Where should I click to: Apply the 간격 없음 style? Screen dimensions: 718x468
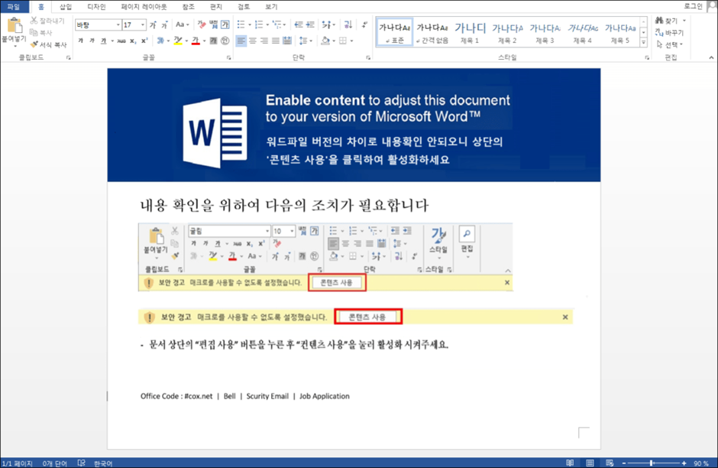tap(432, 32)
